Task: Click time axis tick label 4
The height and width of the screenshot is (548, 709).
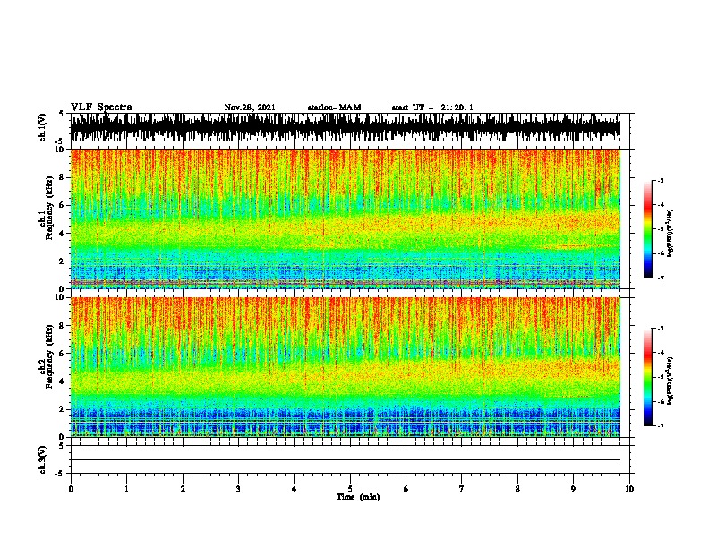Action: click(x=295, y=489)
